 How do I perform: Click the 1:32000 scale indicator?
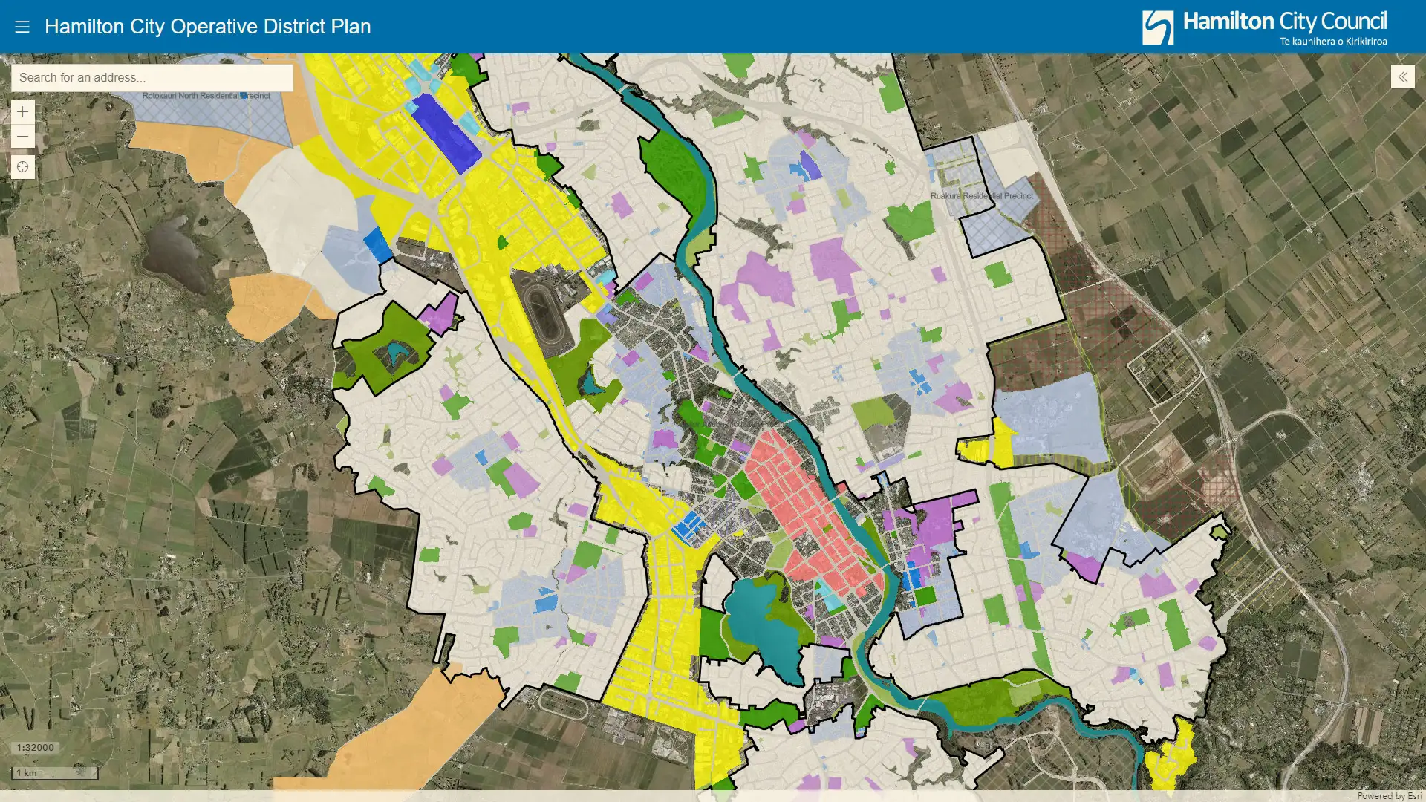coord(35,748)
